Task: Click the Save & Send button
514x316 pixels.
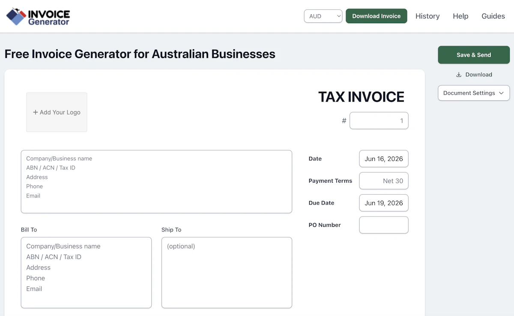Action: pos(474,55)
